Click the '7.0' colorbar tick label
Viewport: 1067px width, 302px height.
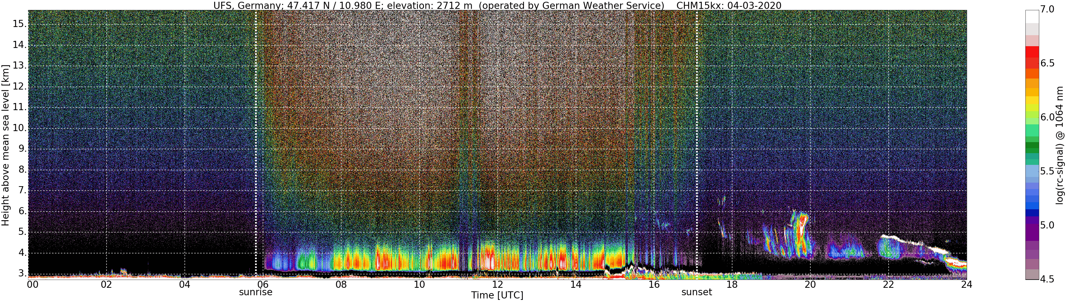tap(1047, 9)
